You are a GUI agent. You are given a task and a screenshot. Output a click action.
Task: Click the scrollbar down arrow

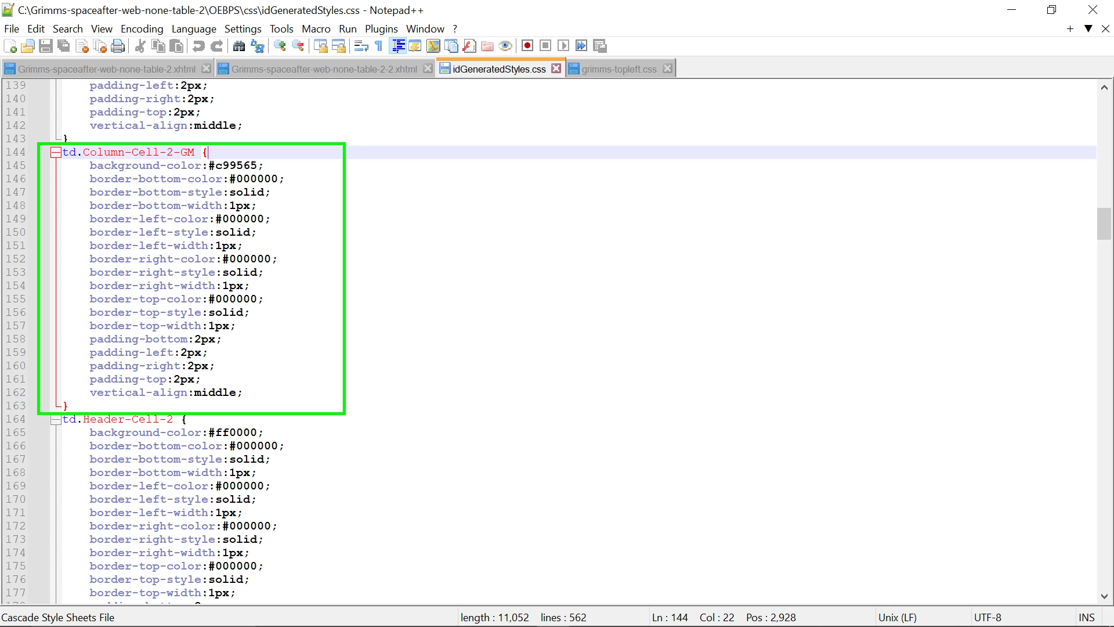(1104, 596)
